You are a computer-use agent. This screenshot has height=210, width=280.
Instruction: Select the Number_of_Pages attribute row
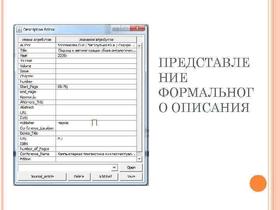pos(77,149)
